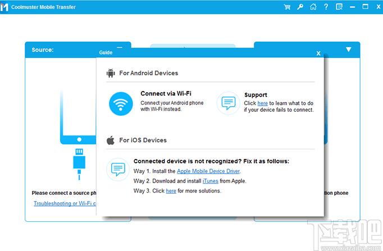The width and height of the screenshot is (383, 251).
Task: Click the 'For iOS Devices' heading
Action: pos(143,140)
